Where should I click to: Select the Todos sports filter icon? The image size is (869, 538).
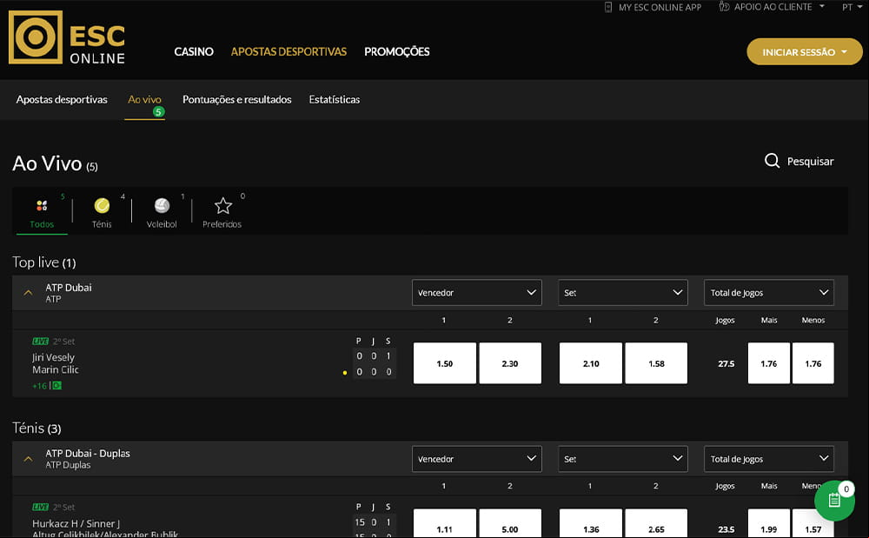point(42,206)
